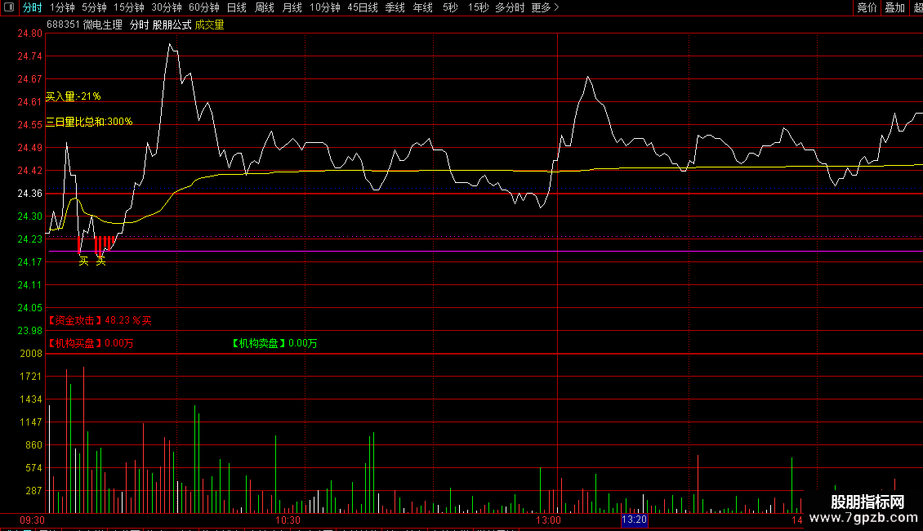Click the panel layout icon at top-left
The width and height of the screenshot is (923, 531).
click(9, 7)
